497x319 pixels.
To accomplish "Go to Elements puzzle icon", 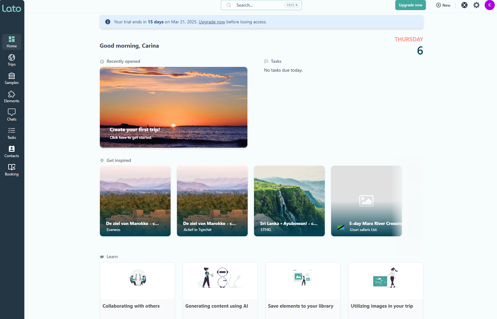I will coord(12,97).
